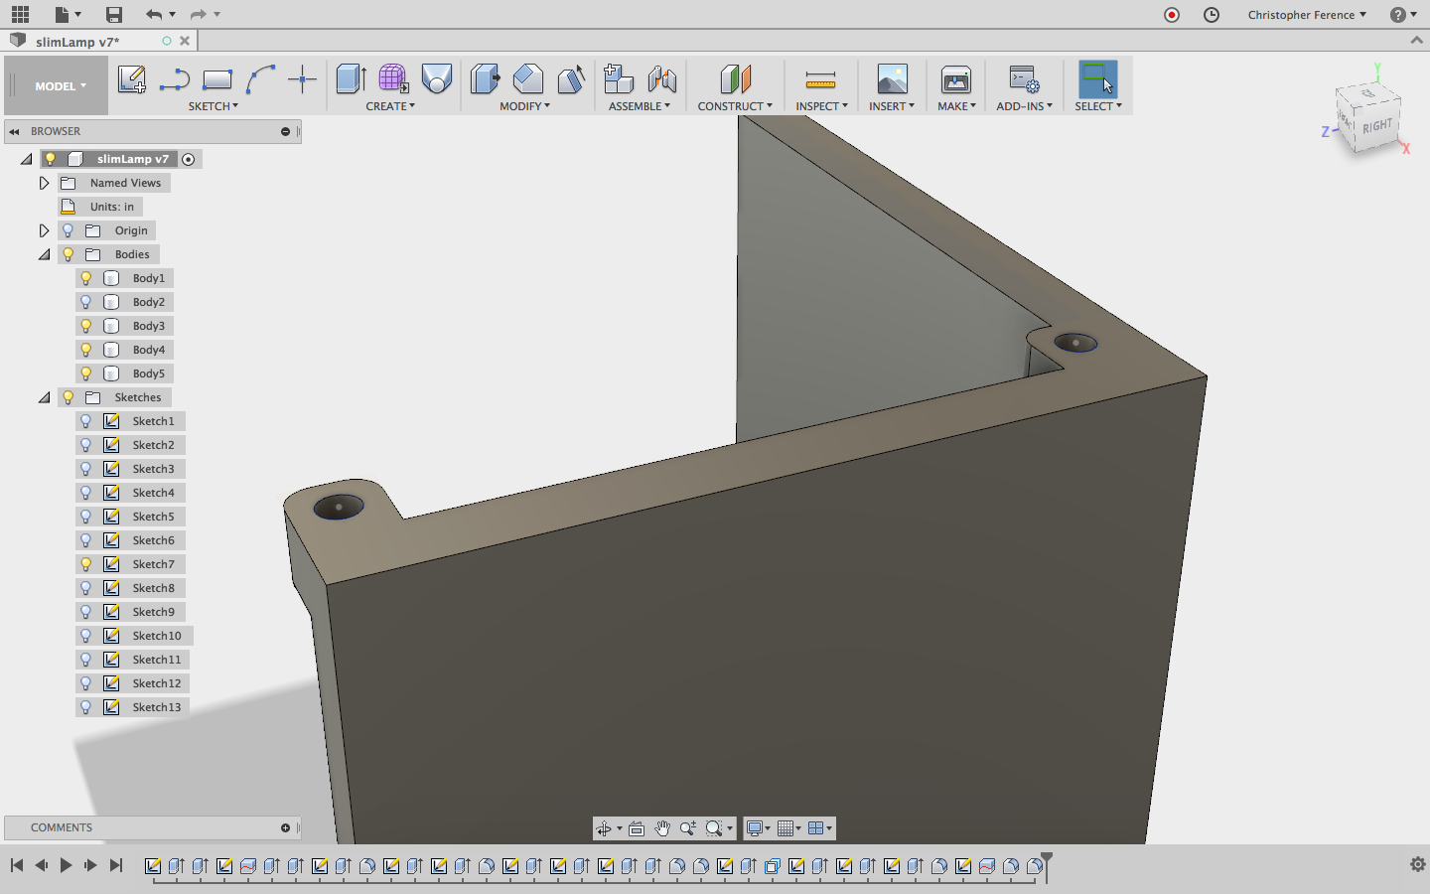This screenshot has height=894, width=1430.
Task: Step back one timeline feature
Action: coord(42,865)
